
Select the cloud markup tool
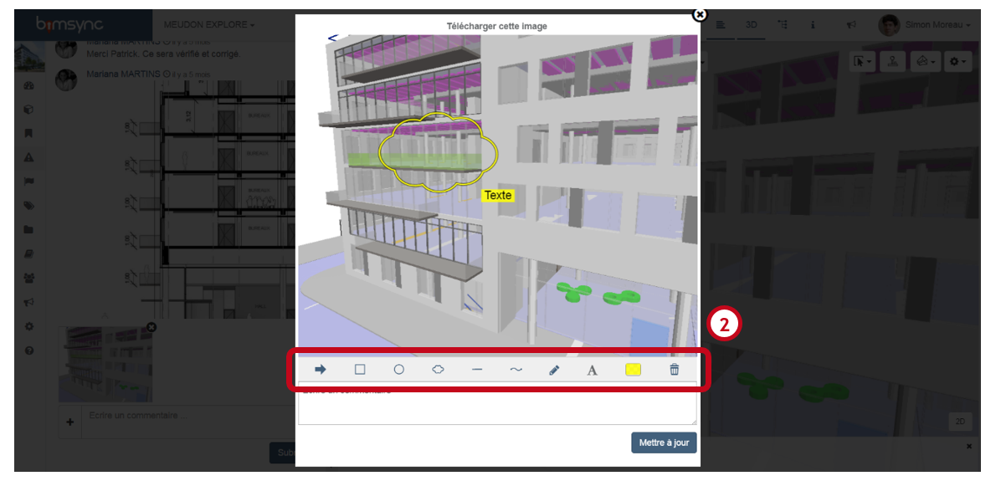tap(438, 369)
